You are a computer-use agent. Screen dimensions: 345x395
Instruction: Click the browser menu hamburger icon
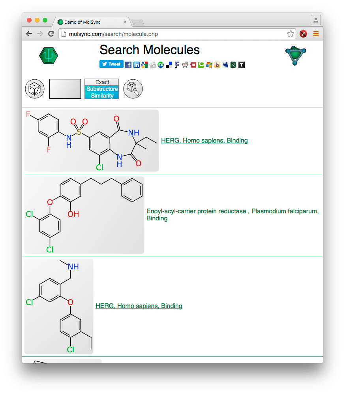(x=316, y=34)
